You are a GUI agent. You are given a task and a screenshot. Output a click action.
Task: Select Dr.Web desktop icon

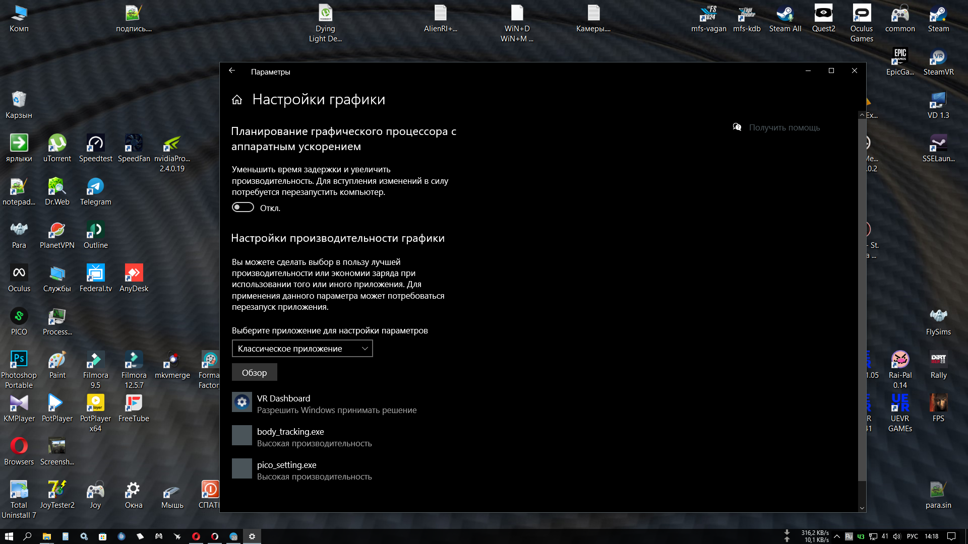57,191
